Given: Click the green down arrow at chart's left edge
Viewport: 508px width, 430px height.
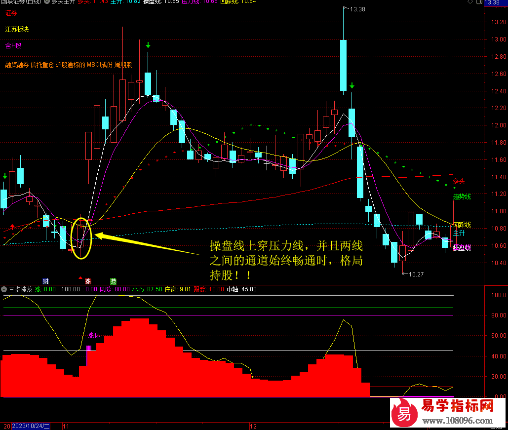Looking at the screenshot, I should point(5,176).
